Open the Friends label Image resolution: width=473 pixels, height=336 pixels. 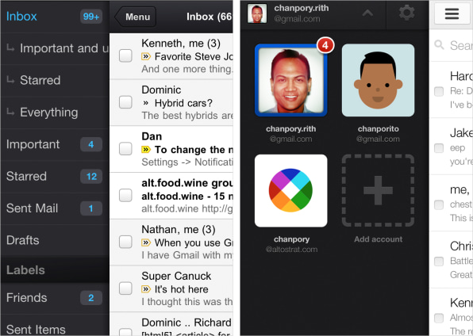click(55, 298)
